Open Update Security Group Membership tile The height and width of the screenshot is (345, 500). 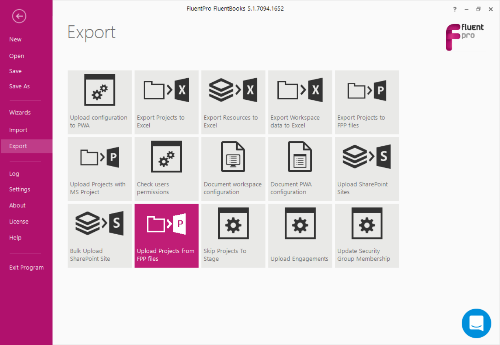(367, 236)
